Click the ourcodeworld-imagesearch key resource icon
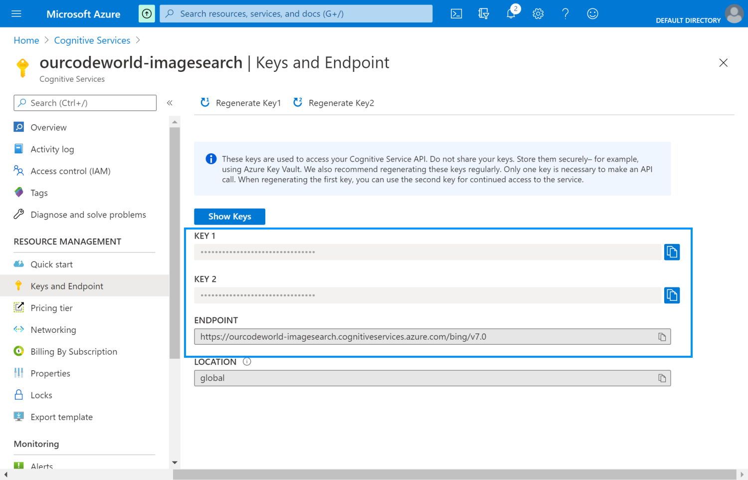This screenshot has height=480, width=748. (x=22, y=68)
